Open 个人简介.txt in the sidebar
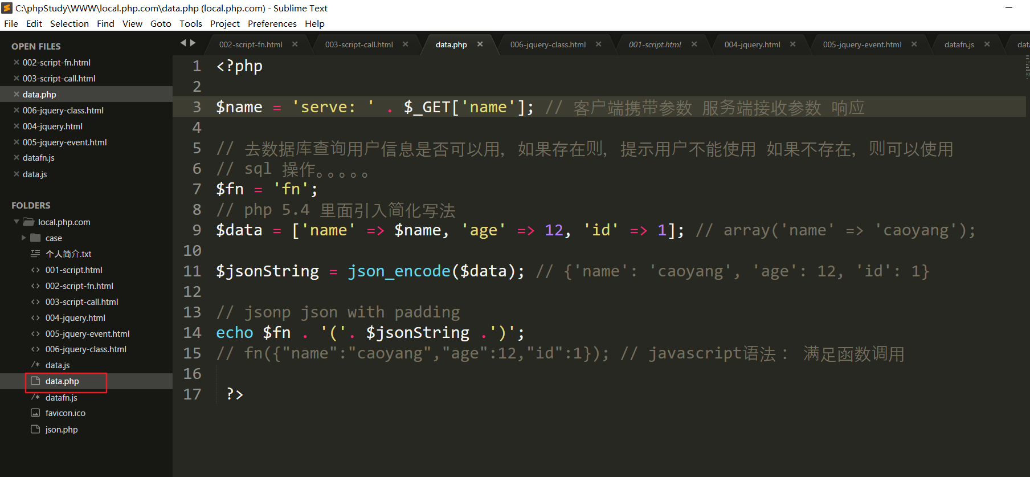Viewport: 1030px width, 477px height. [68, 254]
